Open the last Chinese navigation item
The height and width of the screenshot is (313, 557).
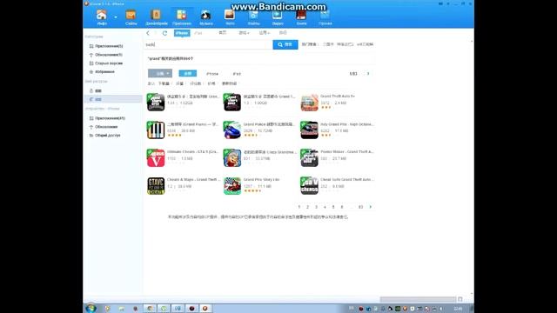click(283, 33)
